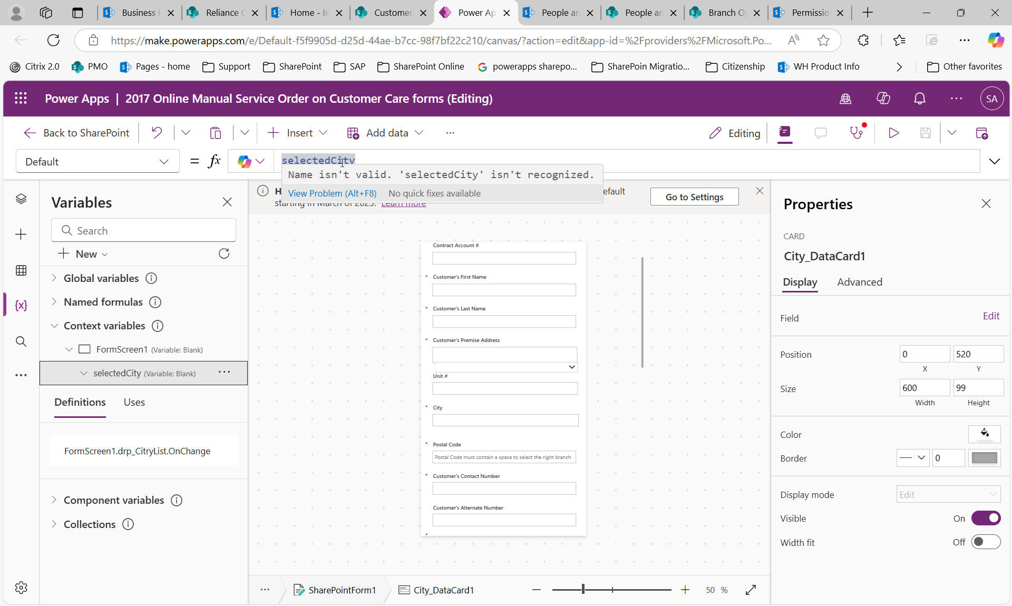Open left rail Settings gear icon
This screenshot has width=1012, height=606.
click(x=21, y=588)
